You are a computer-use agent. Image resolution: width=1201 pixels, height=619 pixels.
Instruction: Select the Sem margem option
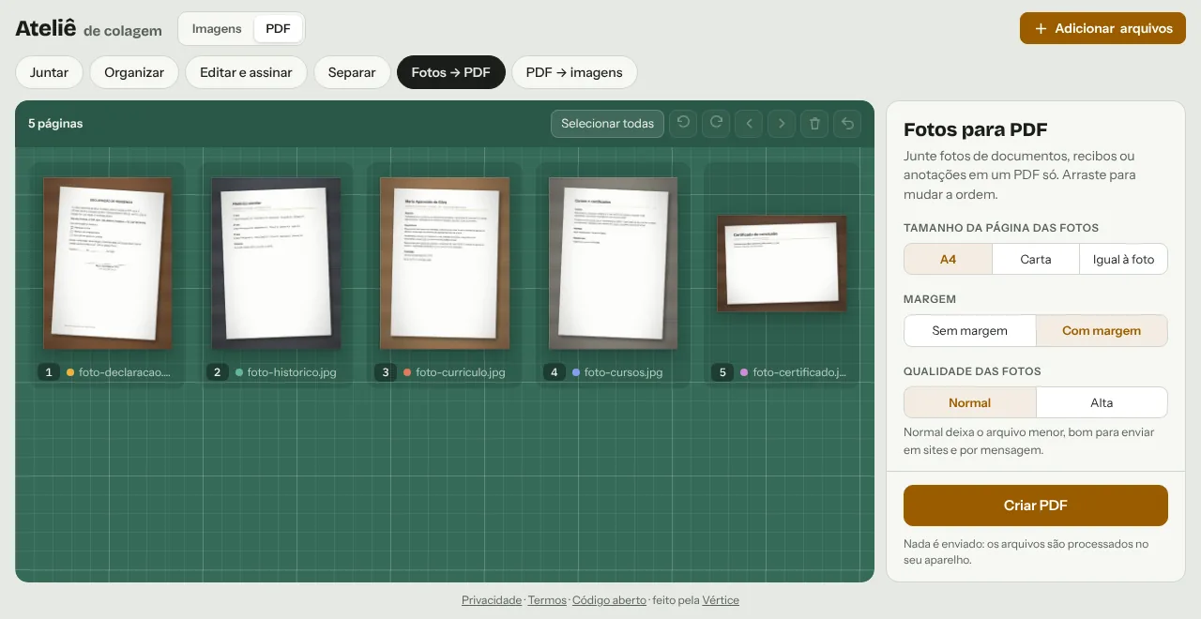click(970, 331)
